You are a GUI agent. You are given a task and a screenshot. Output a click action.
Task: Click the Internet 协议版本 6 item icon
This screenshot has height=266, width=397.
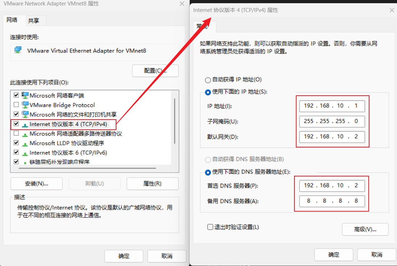click(25, 153)
